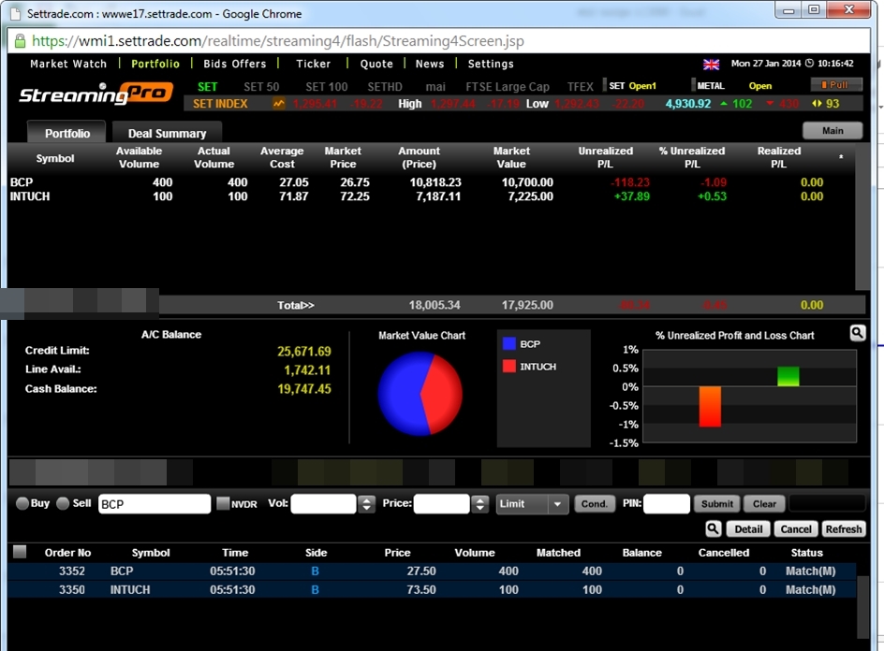Click the page icon in Chrome title bar
Screen dimensions: 884x651
click(x=15, y=13)
